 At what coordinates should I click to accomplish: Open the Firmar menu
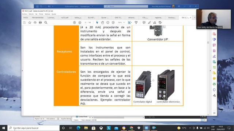coord(41,14)
